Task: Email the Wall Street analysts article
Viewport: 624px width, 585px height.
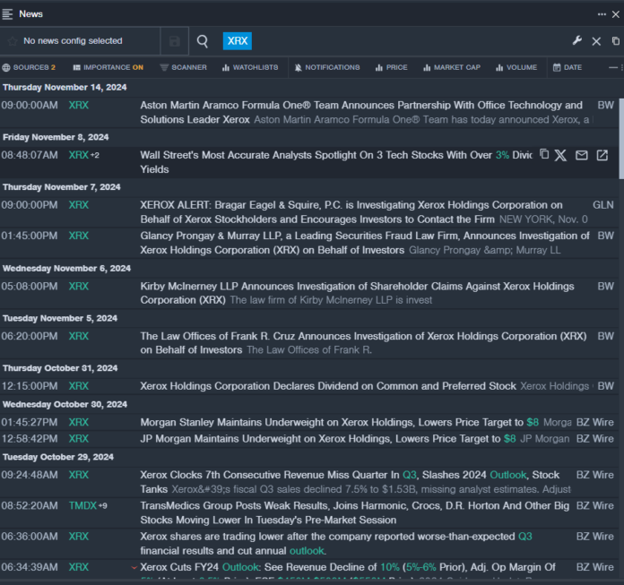Action: pos(582,155)
